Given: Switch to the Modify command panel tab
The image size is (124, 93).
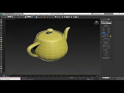Looking at the screenshot, I should (x=103, y=19).
